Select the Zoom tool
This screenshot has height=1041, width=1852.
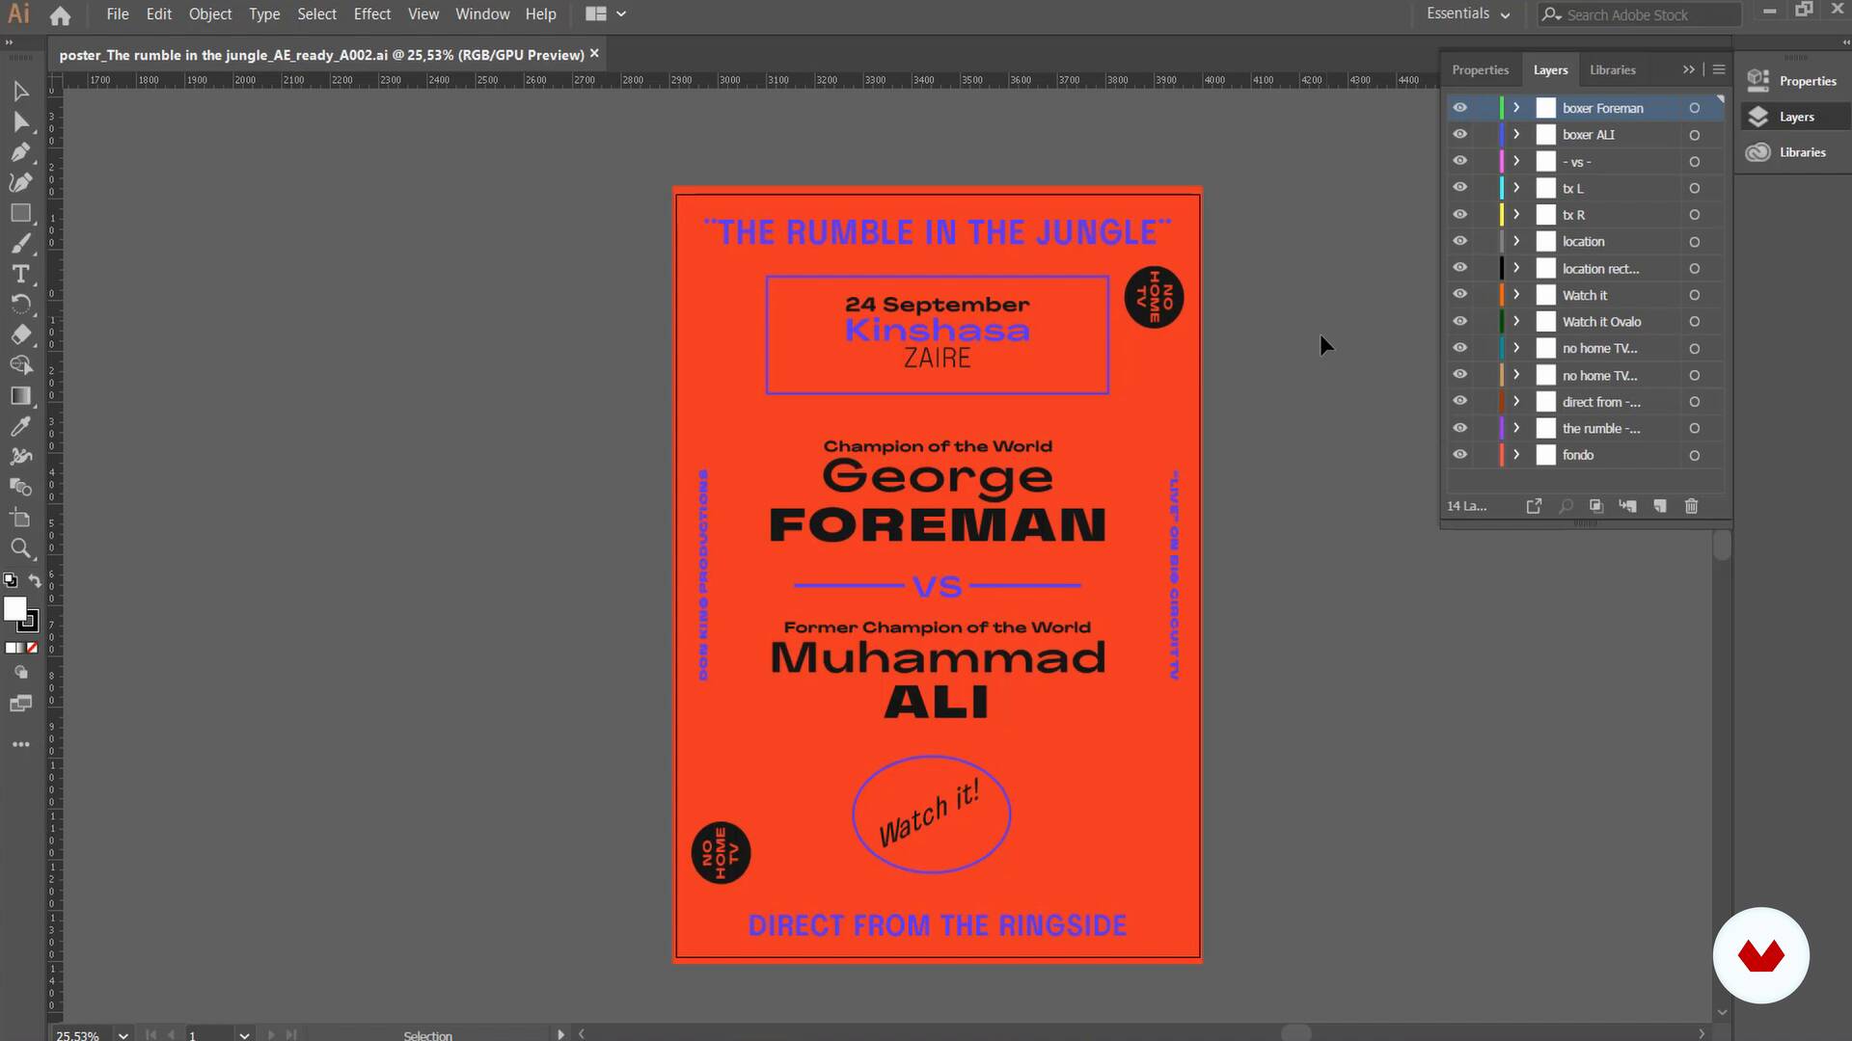coord(20,549)
